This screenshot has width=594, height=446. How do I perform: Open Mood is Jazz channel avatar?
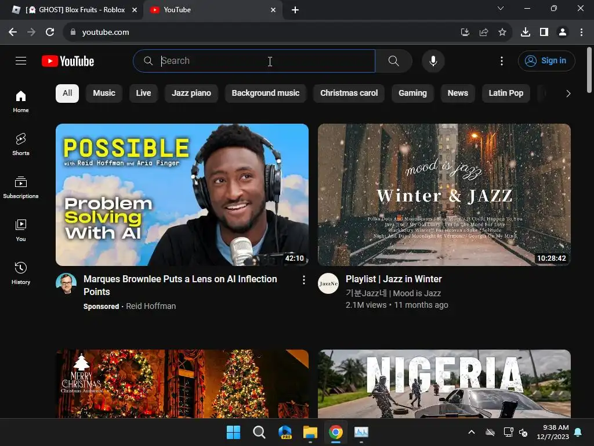coord(328,283)
